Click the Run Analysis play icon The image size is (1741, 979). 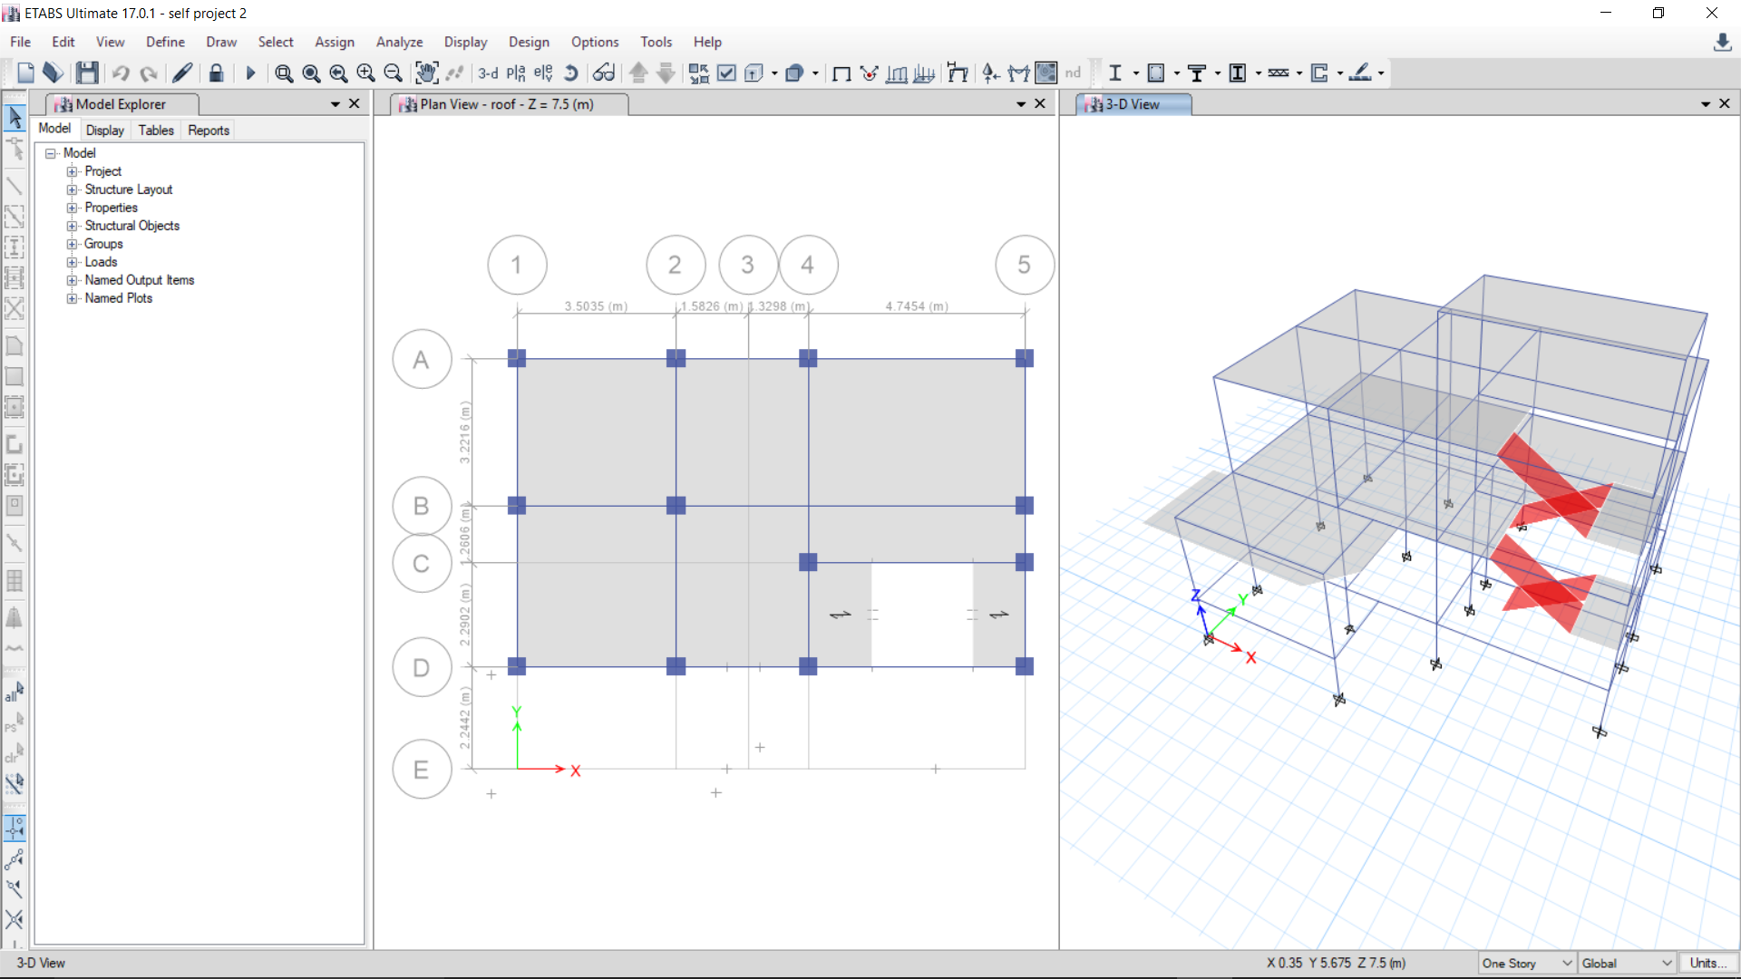point(251,73)
